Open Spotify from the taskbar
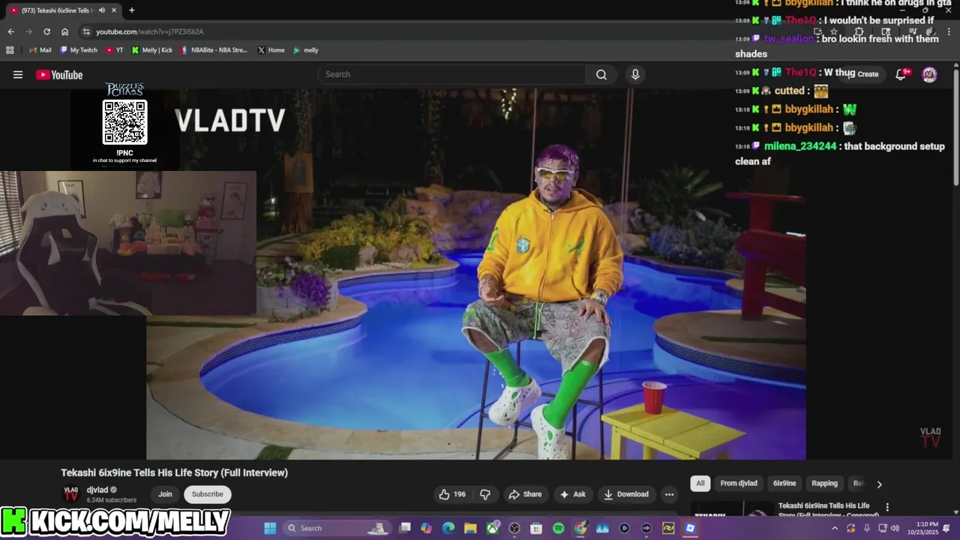This screenshot has width=960, height=540. (x=558, y=528)
